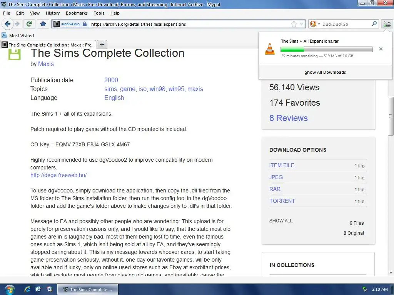Go to the Home page icon
394x295 pixels.
(x=43, y=24)
